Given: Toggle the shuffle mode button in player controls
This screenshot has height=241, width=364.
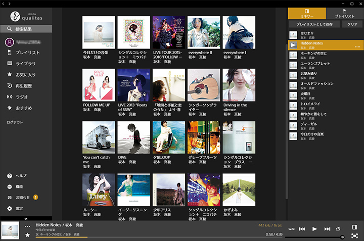Looking at the screenshot, I should [x=291, y=229].
